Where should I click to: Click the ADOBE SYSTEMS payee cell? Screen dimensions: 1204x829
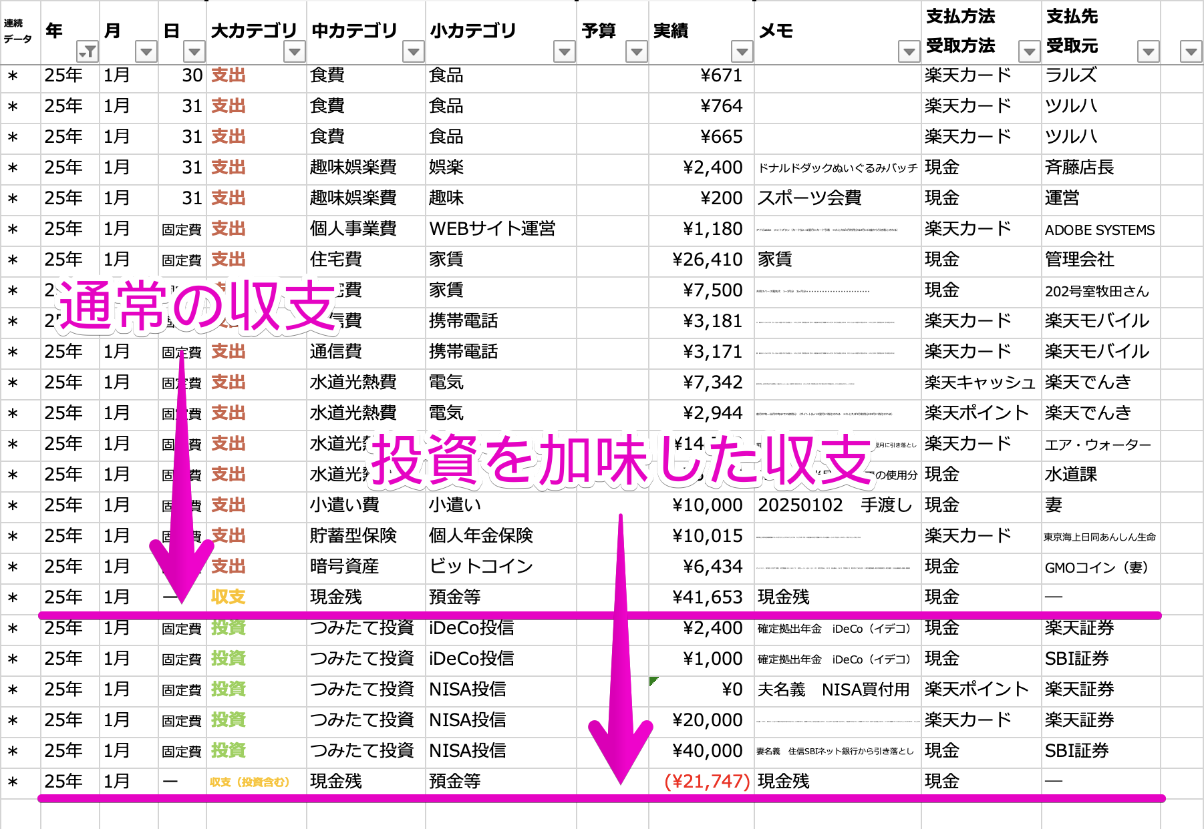point(1099,230)
